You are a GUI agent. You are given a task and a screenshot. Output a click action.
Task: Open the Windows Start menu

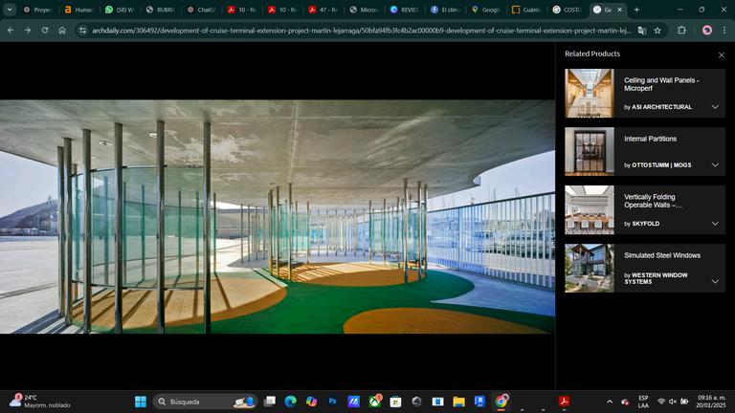click(x=140, y=402)
